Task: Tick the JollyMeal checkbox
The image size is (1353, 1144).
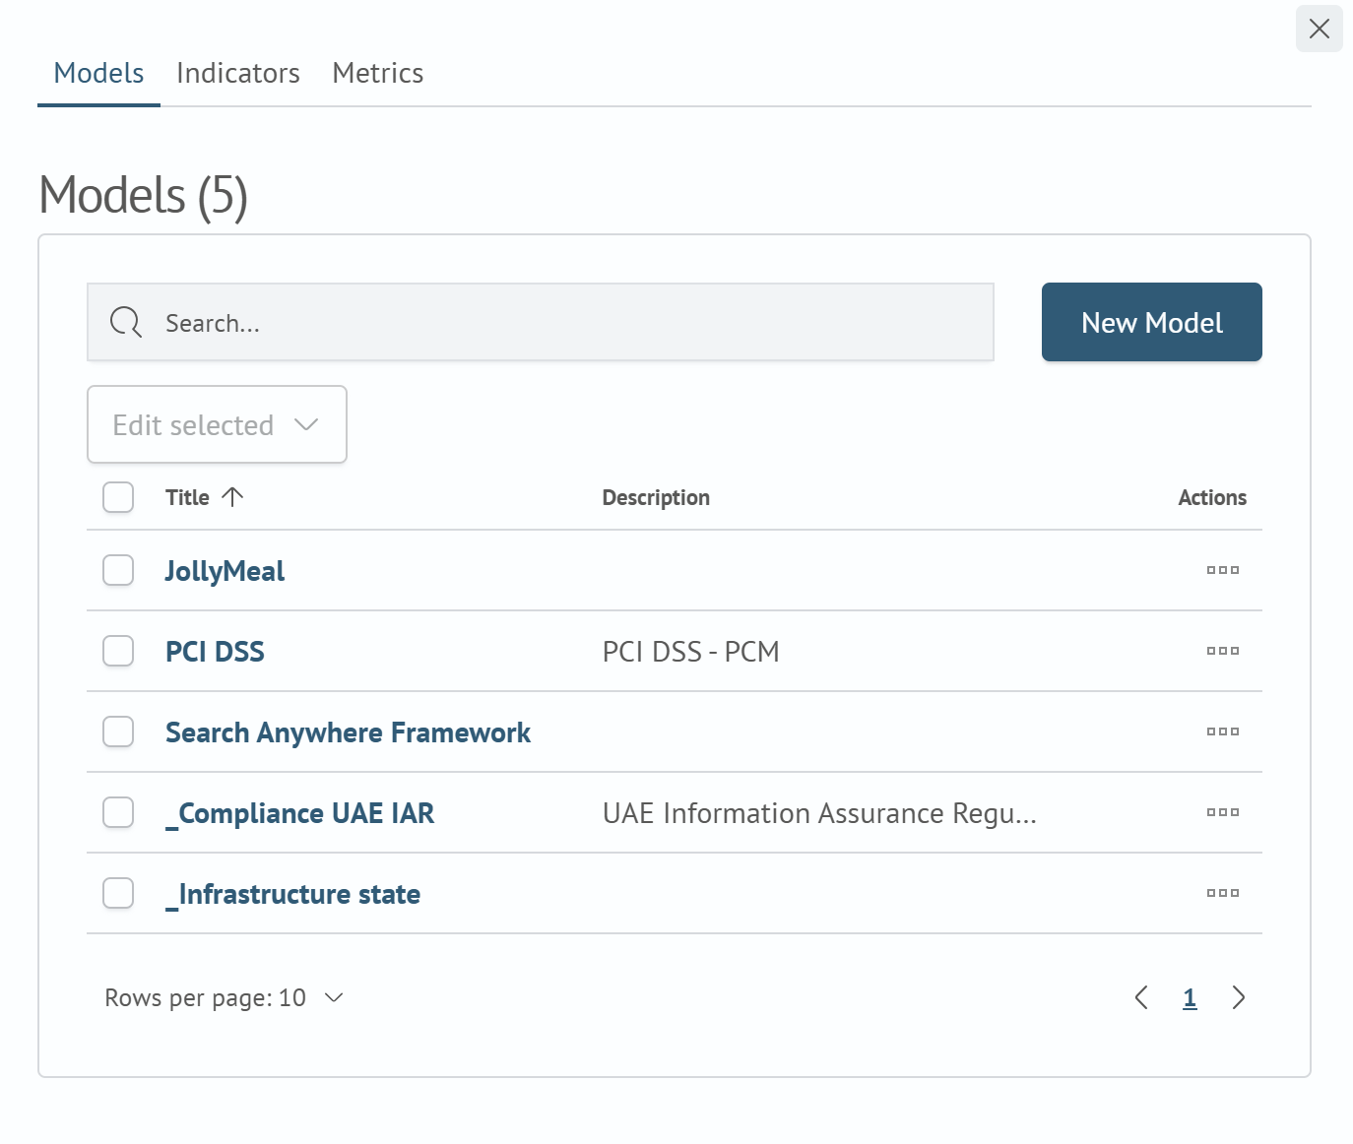Action: 118,570
